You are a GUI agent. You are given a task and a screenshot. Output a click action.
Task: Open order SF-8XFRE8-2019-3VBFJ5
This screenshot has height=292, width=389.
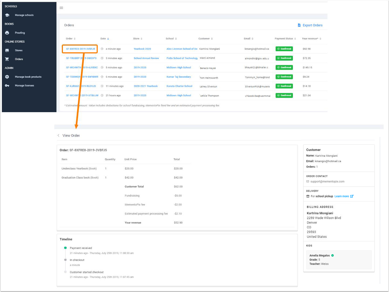pos(80,49)
